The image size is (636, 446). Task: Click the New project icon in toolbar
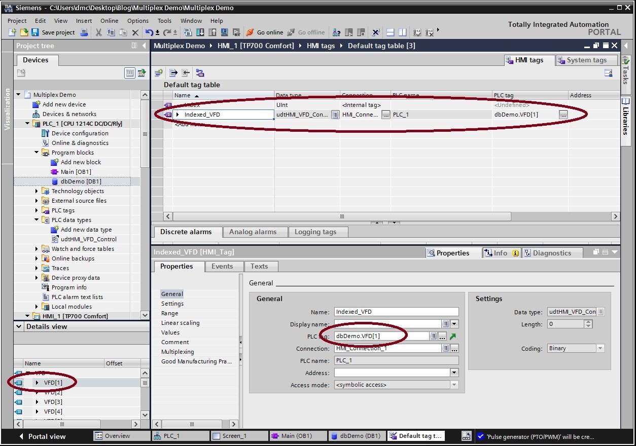point(13,32)
